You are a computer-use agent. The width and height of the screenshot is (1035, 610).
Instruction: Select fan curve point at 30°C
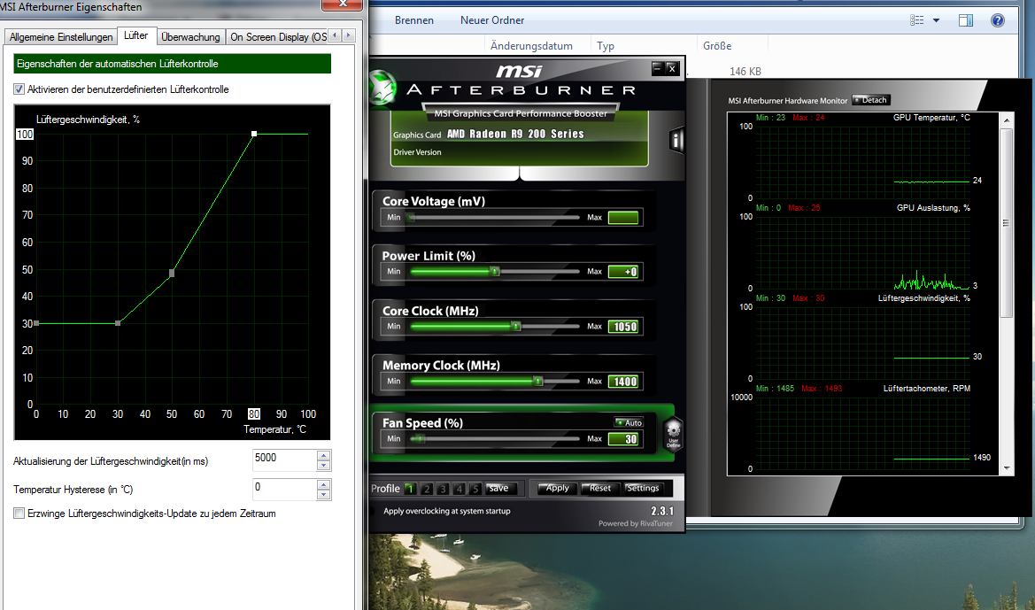click(118, 323)
